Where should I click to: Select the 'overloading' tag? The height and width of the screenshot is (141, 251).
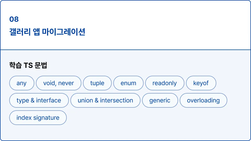tap(203, 100)
